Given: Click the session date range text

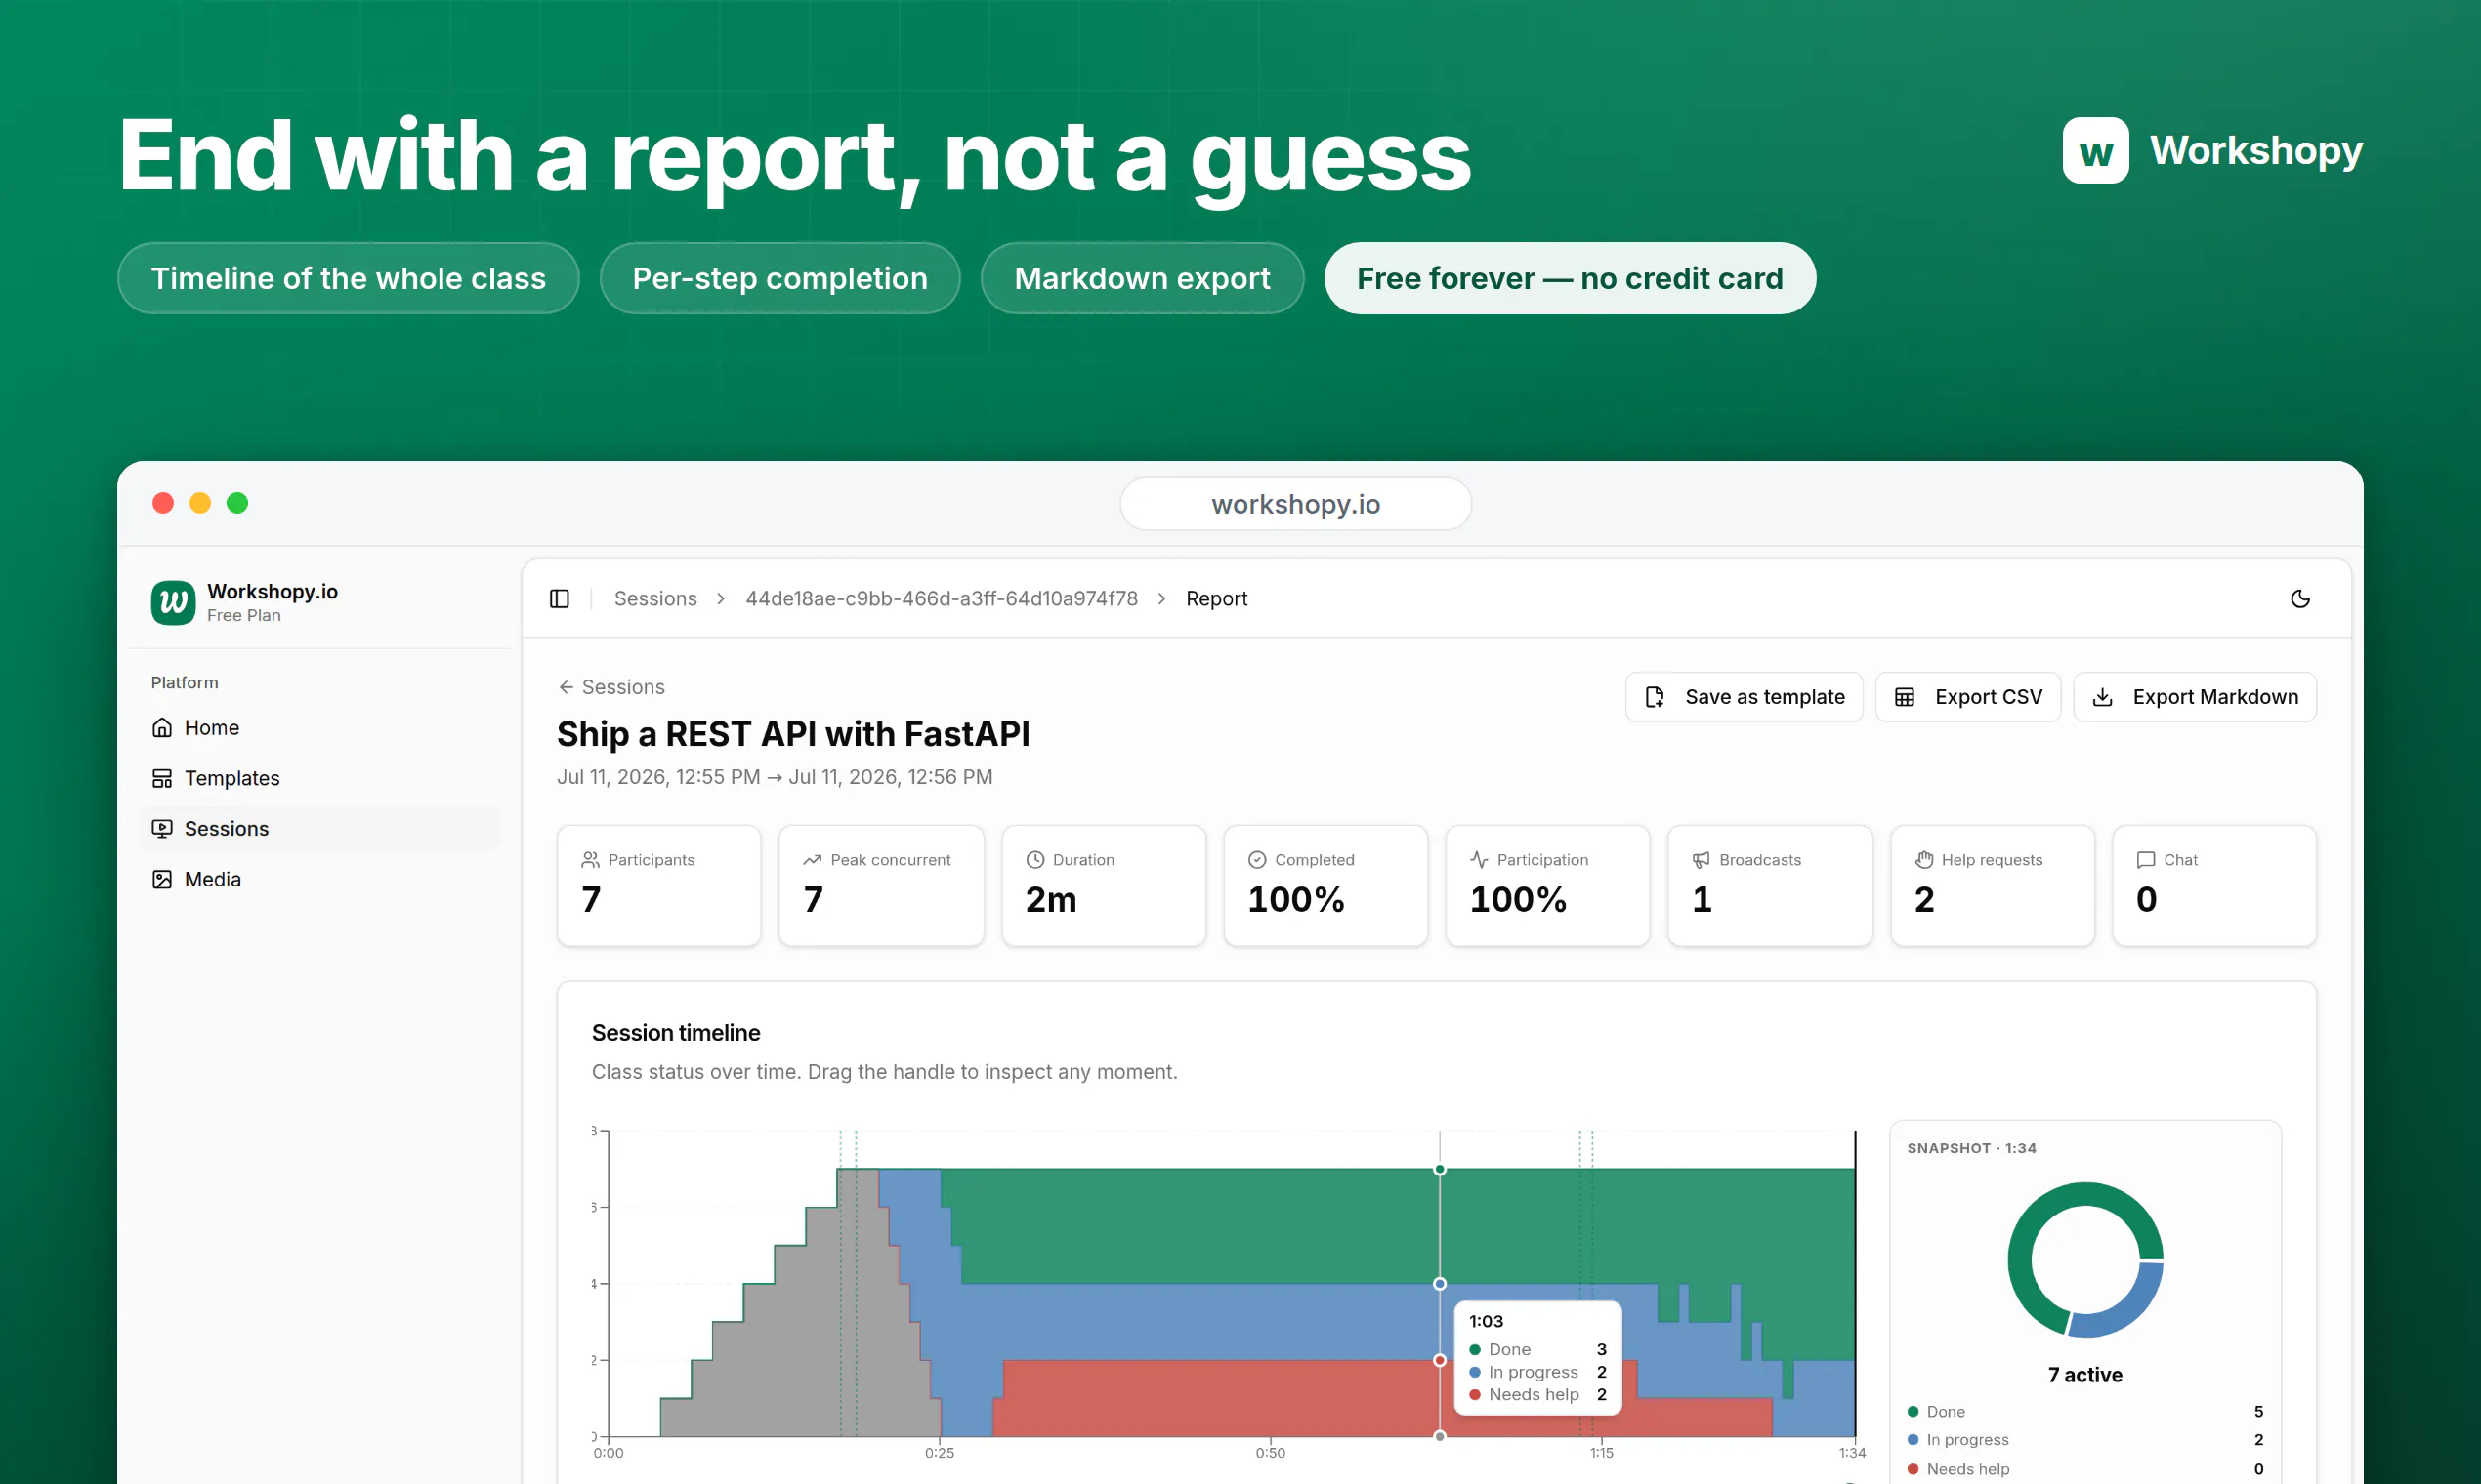Looking at the screenshot, I should coord(776,777).
